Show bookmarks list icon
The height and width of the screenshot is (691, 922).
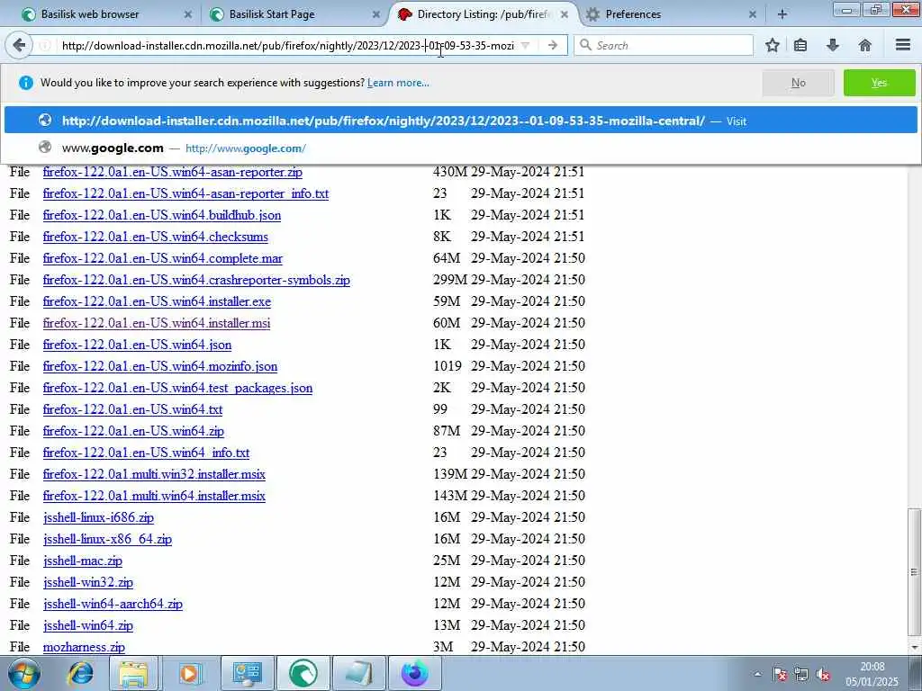coord(800,45)
